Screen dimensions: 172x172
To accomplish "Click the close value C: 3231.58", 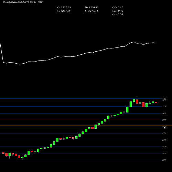I will pos(64,11).
